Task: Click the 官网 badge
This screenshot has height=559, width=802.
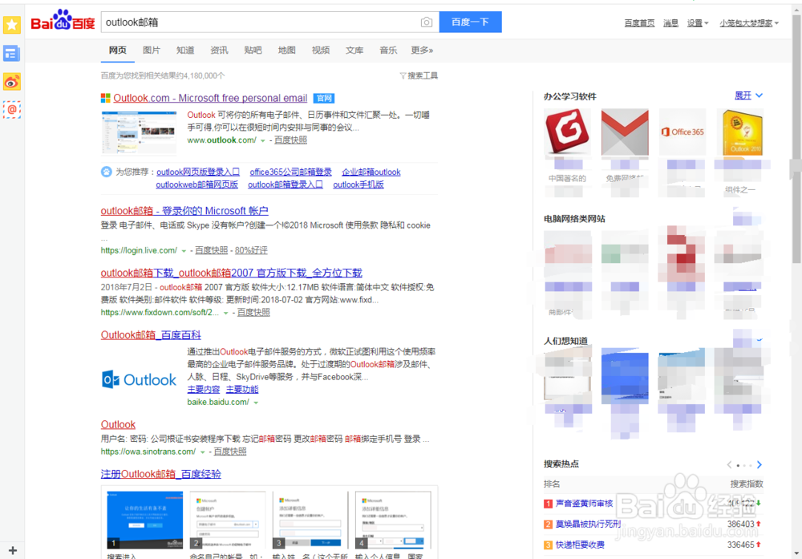Action: click(x=324, y=98)
